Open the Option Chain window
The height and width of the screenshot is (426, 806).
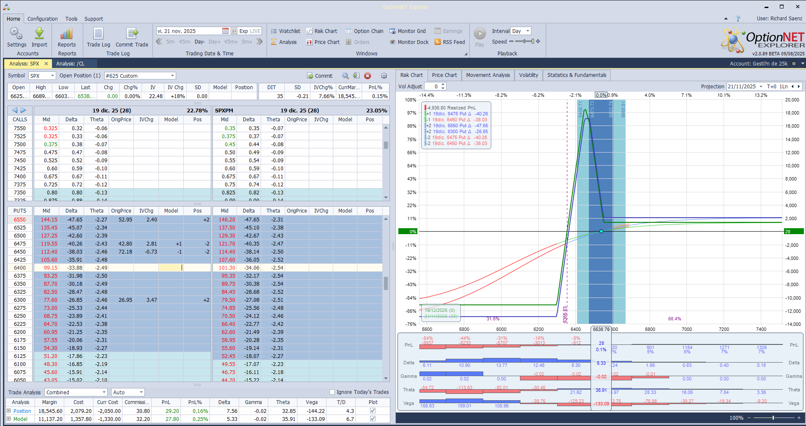pyautogui.click(x=365, y=31)
